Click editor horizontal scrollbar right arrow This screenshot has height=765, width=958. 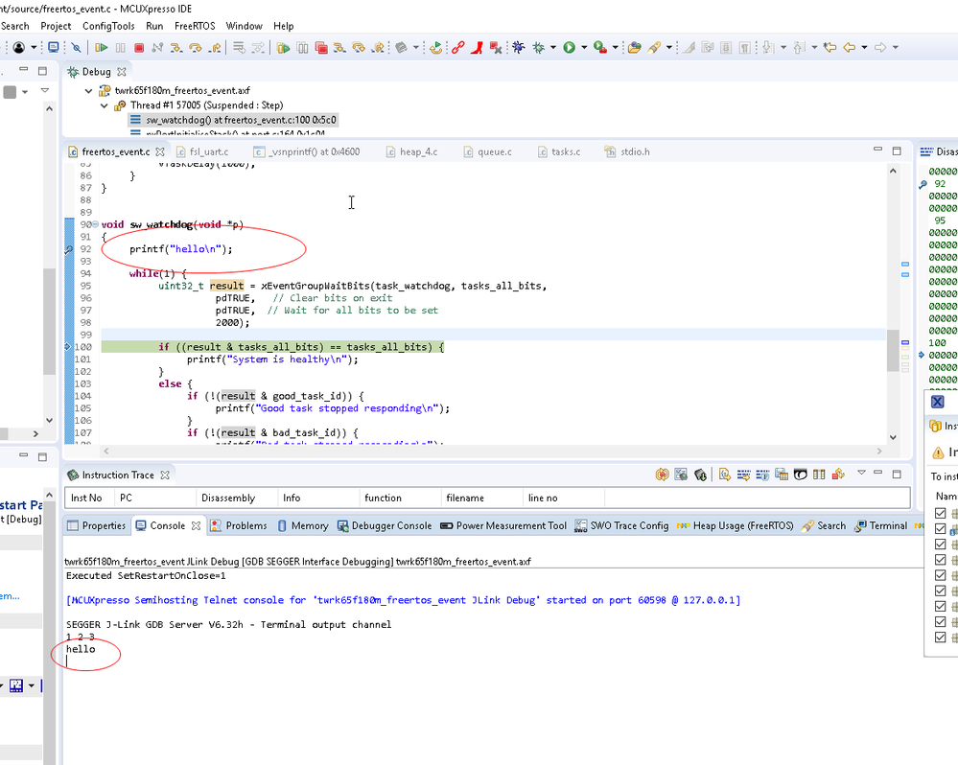click(x=879, y=452)
